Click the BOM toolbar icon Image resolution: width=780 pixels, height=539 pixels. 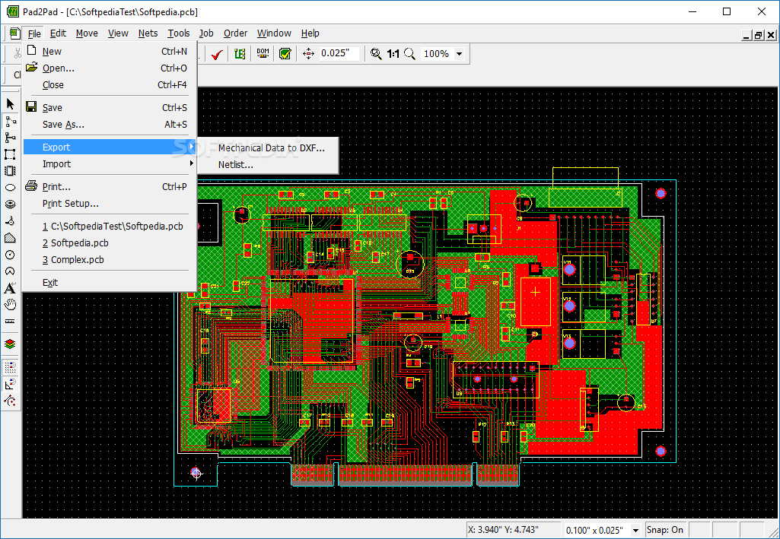(x=263, y=54)
